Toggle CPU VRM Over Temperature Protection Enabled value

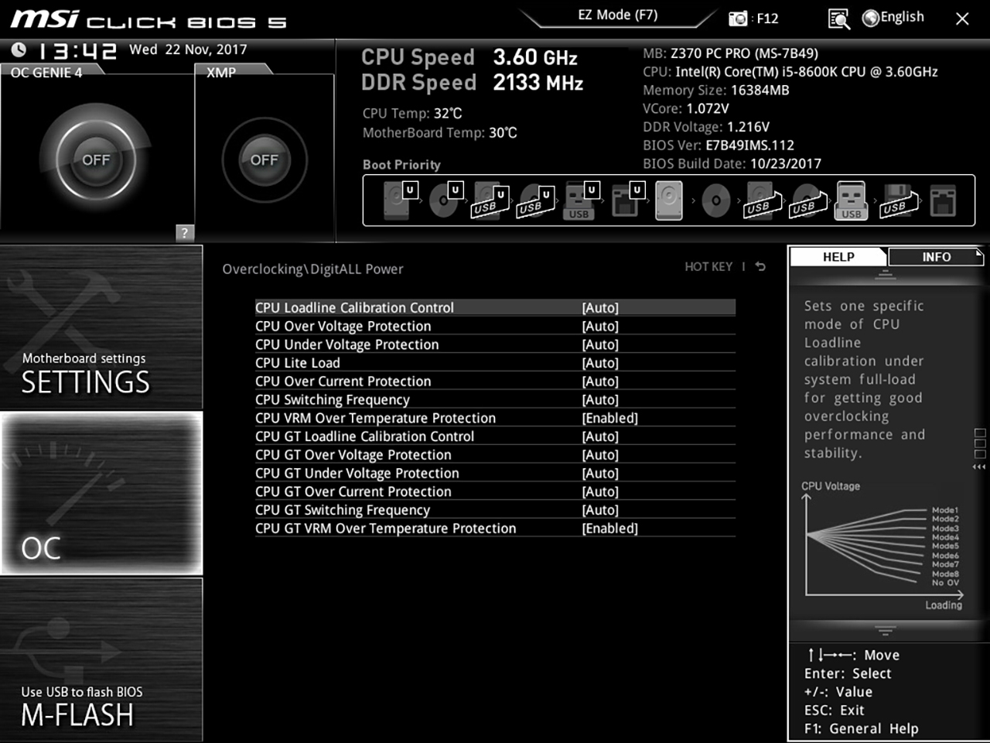[610, 418]
